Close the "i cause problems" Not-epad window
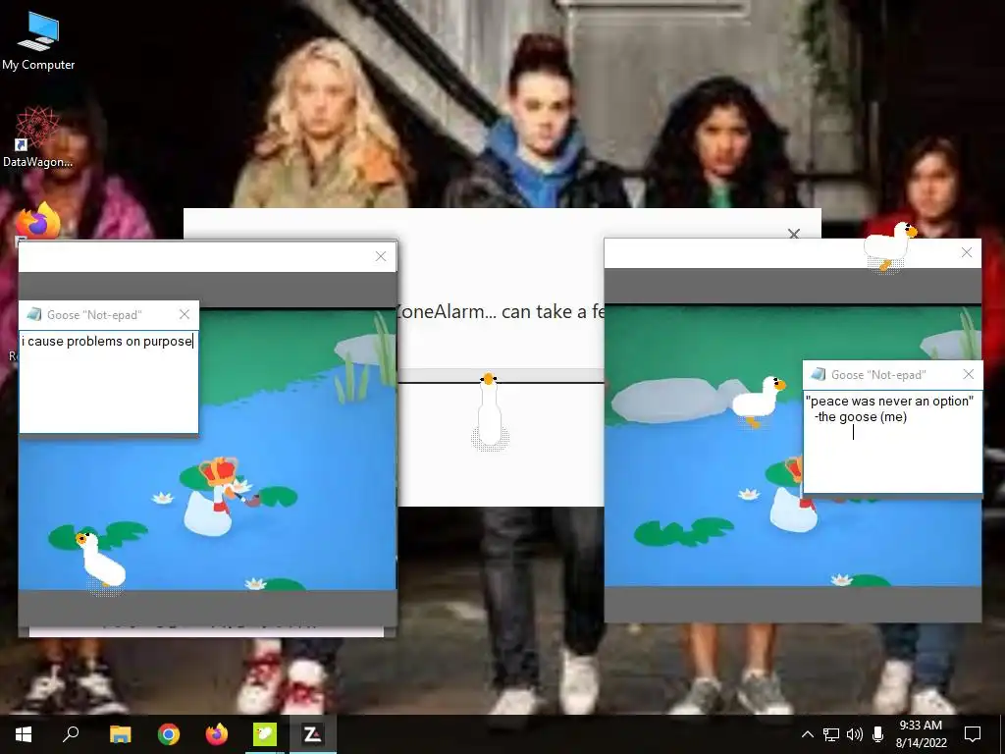 [185, 314]
